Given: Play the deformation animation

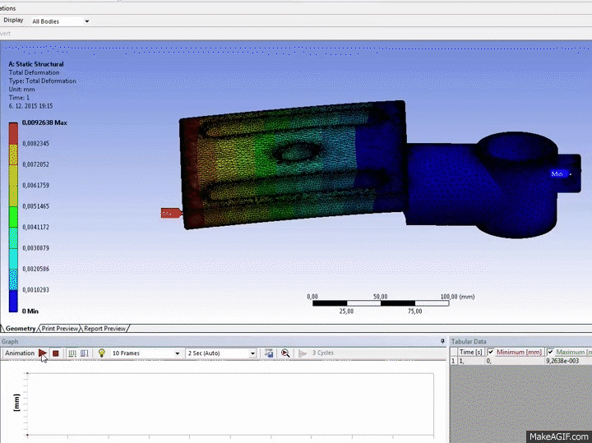Looking at the screenshot, I should tap(43, 353).
